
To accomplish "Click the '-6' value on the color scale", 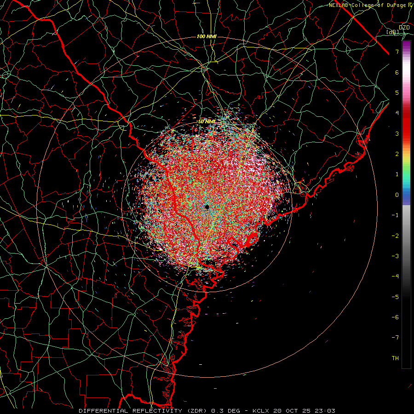I will (395, 317).
